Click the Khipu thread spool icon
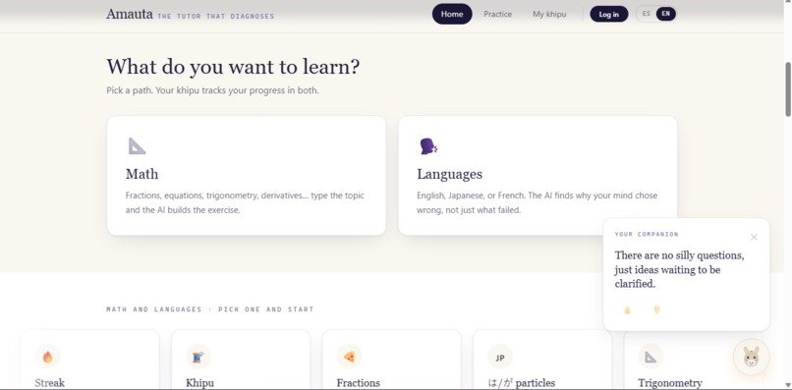 click(x=198, y=358)
